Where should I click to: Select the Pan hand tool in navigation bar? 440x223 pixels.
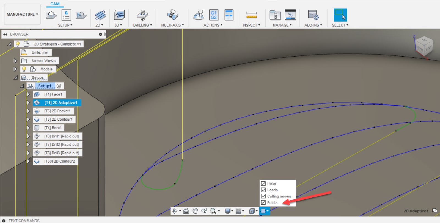coord(195,211)
